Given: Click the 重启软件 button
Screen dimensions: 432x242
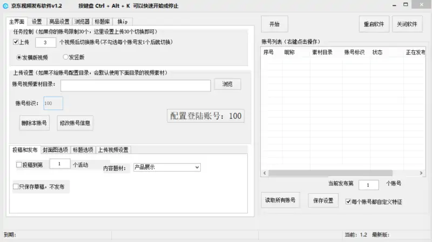Looking at the screenshot, I should [x=374, y=24].
